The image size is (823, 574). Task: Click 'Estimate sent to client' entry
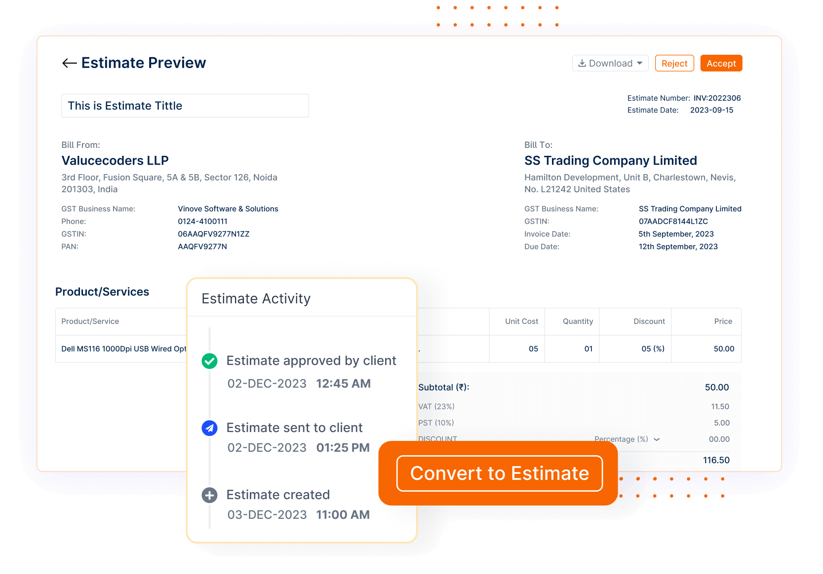294,428
